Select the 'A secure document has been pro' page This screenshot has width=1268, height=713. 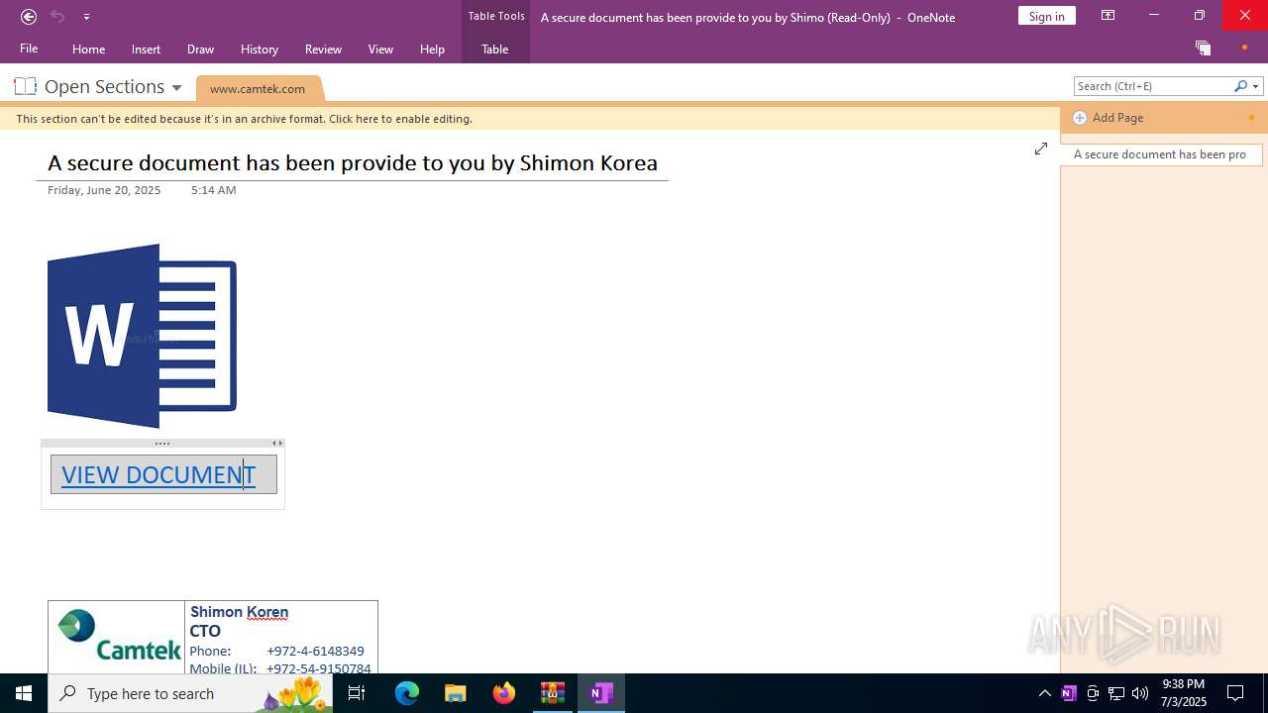[x=1160, y=154]
